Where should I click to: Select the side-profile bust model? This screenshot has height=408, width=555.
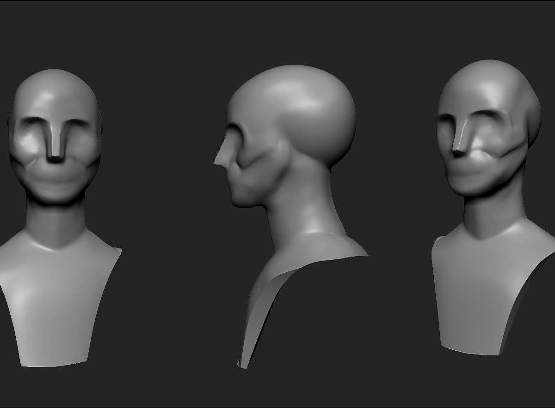click(290, 217)
